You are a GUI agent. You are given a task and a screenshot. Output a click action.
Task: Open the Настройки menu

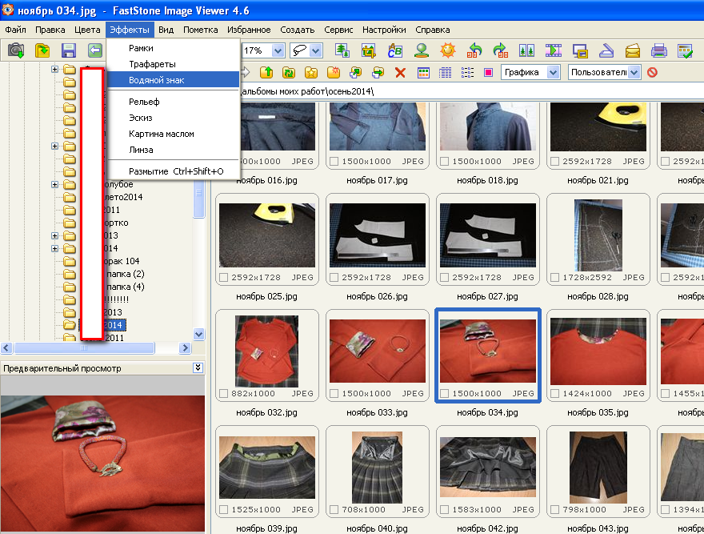[x=384, y=30]
